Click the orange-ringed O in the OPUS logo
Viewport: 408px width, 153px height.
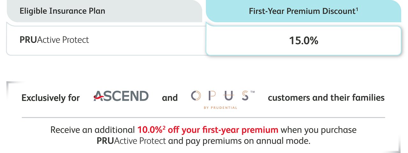(x=196, y=96)
